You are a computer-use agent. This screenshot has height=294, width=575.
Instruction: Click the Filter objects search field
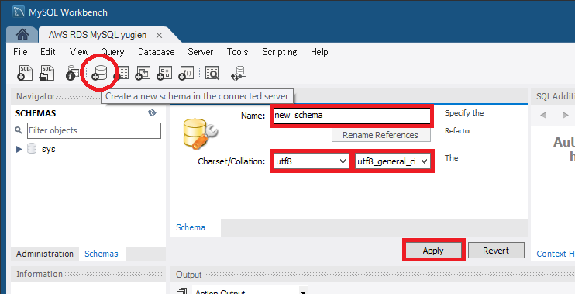click(x=94, y=130)
